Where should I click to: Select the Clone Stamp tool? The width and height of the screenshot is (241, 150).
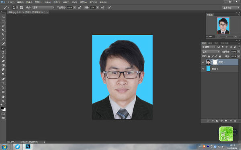3,52
